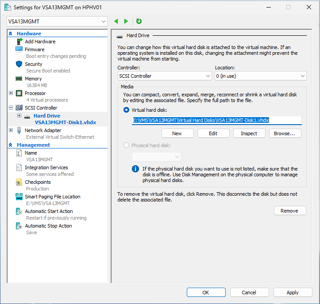Select the Virtual hard disk radio button

pyautogui.click(x=127, y=110)
